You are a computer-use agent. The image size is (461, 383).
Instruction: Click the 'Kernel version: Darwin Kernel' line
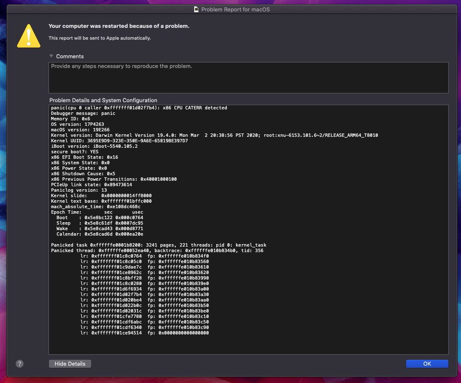pyautogui.click(x=214, y=135)
